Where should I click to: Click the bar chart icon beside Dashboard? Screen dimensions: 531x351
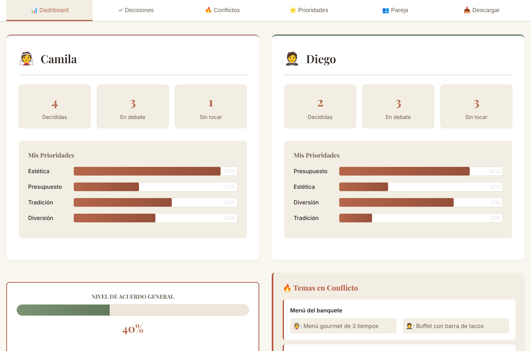[34, 10]
